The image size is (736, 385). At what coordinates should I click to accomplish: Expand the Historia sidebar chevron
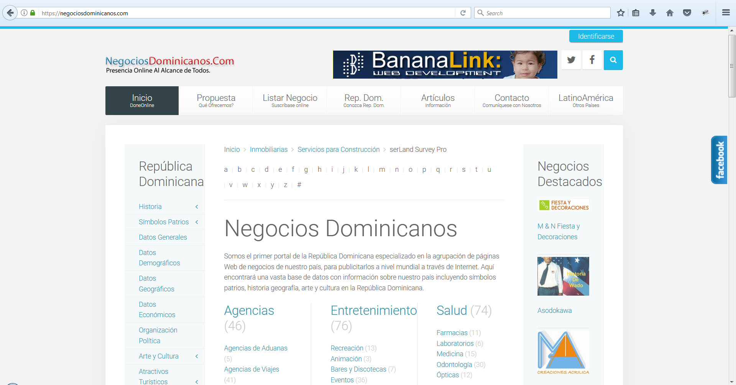197,207
